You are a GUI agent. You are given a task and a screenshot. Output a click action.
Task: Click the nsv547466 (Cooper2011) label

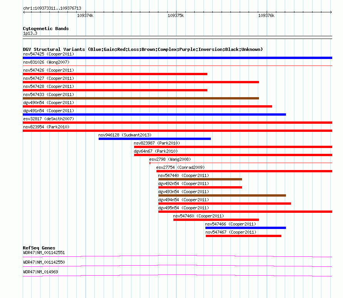tap(230, 224)
